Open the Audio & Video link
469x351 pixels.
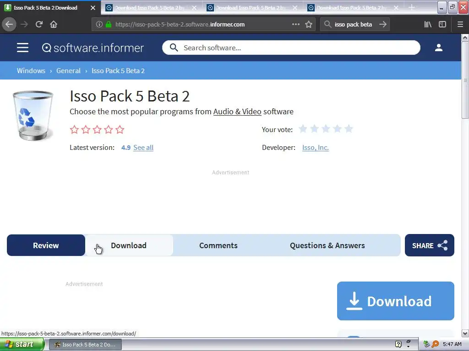[237, 112]
